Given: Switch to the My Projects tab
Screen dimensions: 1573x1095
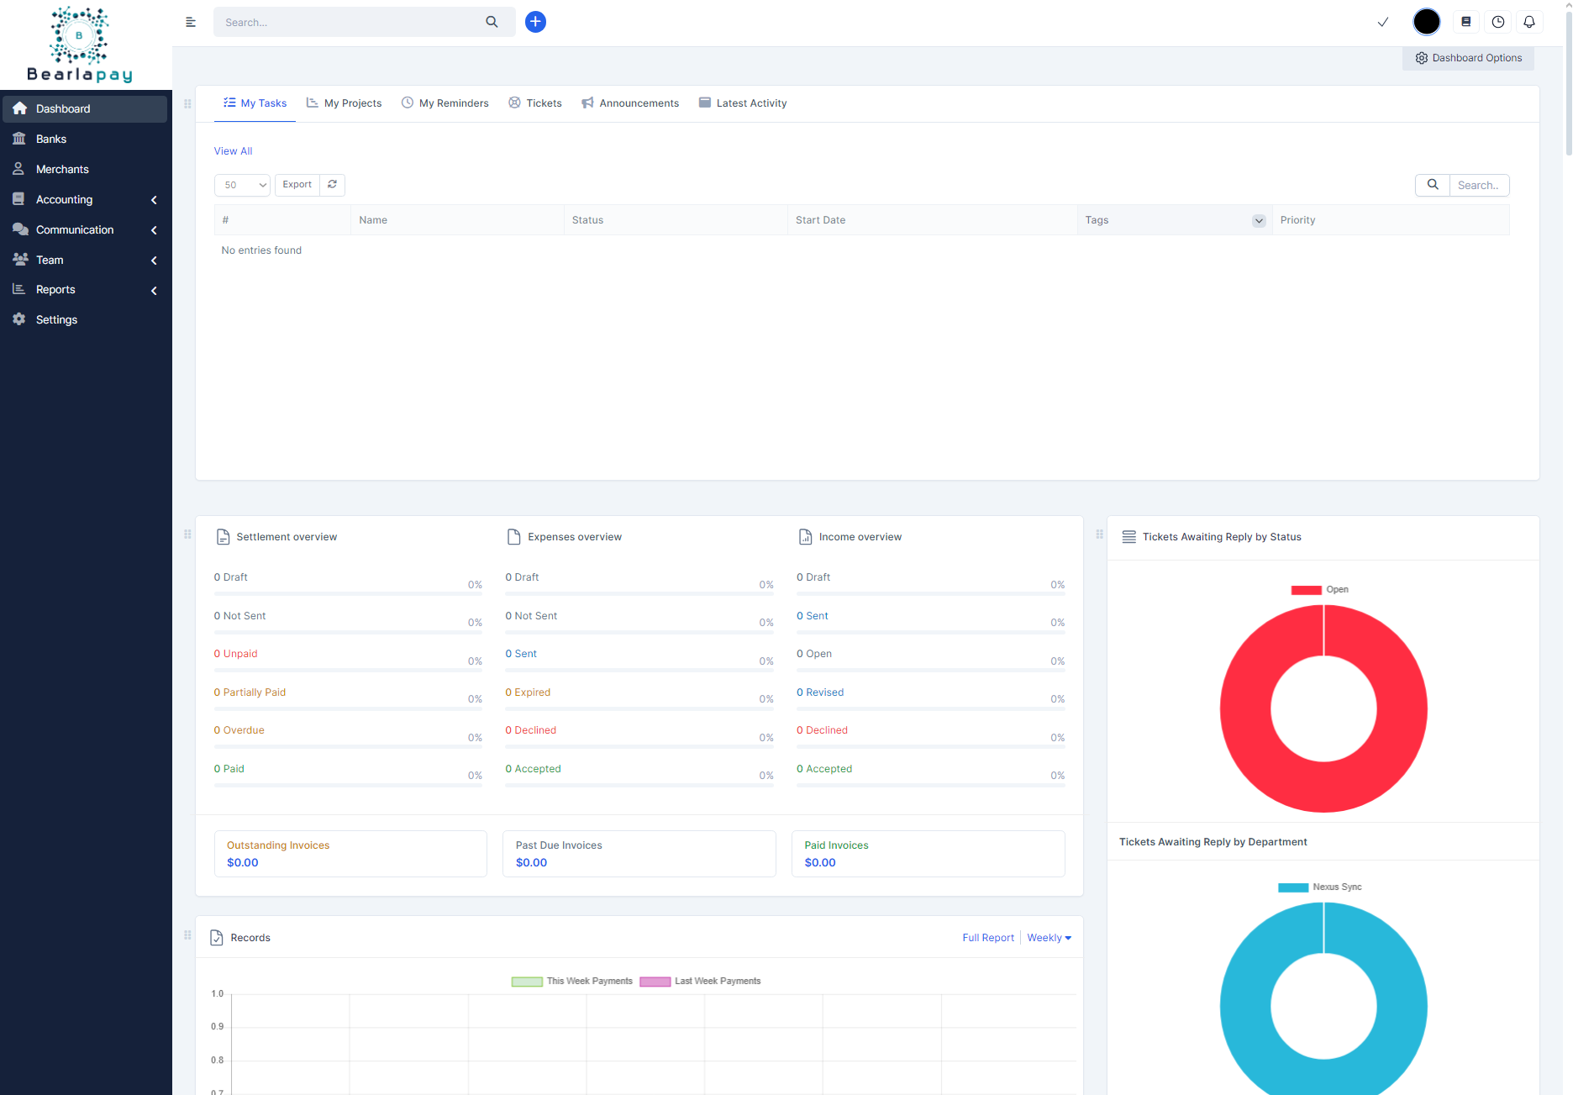Looking at the screenshot, I should [344, 103].
